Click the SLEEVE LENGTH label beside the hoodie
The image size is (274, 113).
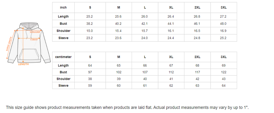coord(9,44)
